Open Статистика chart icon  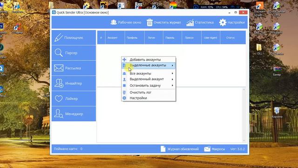(190, 23)
